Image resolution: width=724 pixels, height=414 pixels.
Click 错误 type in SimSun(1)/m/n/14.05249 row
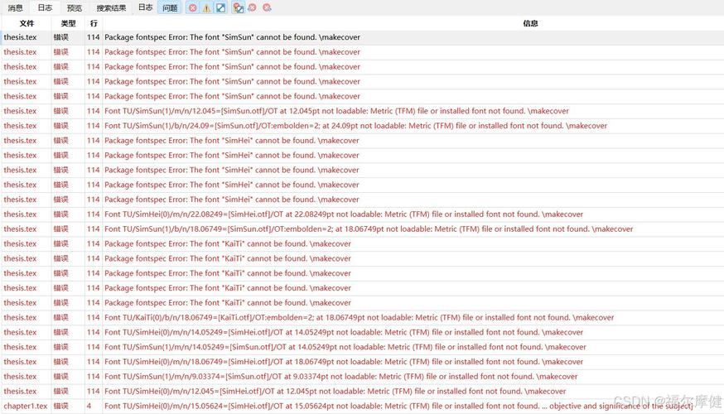[x=60, y=348]
